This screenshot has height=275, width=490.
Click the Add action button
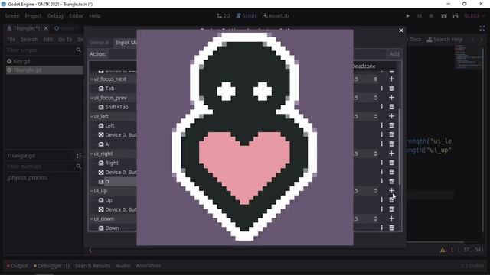point(394,54)
